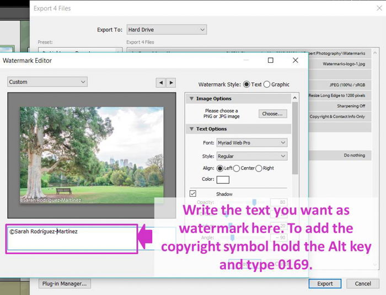The image size is (386, 295).
Task: Open the Custom watermark preset dropdown
Action: [x=47, y=82]
